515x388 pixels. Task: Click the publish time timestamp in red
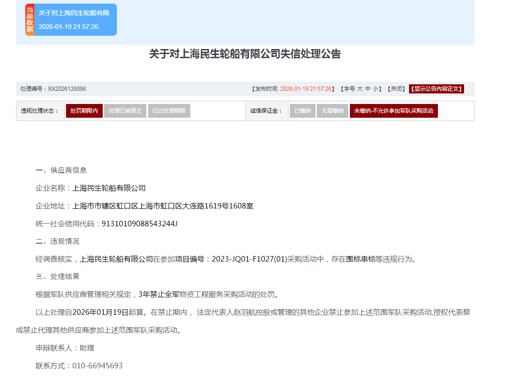pyautogui.click(x=305, y=89)
